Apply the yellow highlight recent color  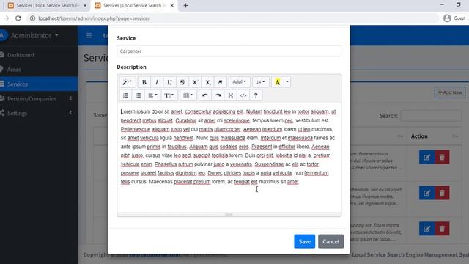[278, 82]
